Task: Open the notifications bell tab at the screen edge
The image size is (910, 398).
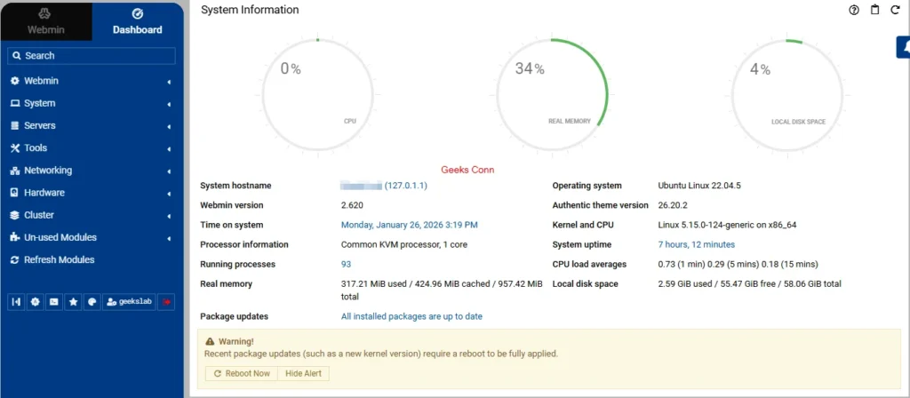Action: tap(904, 48)
